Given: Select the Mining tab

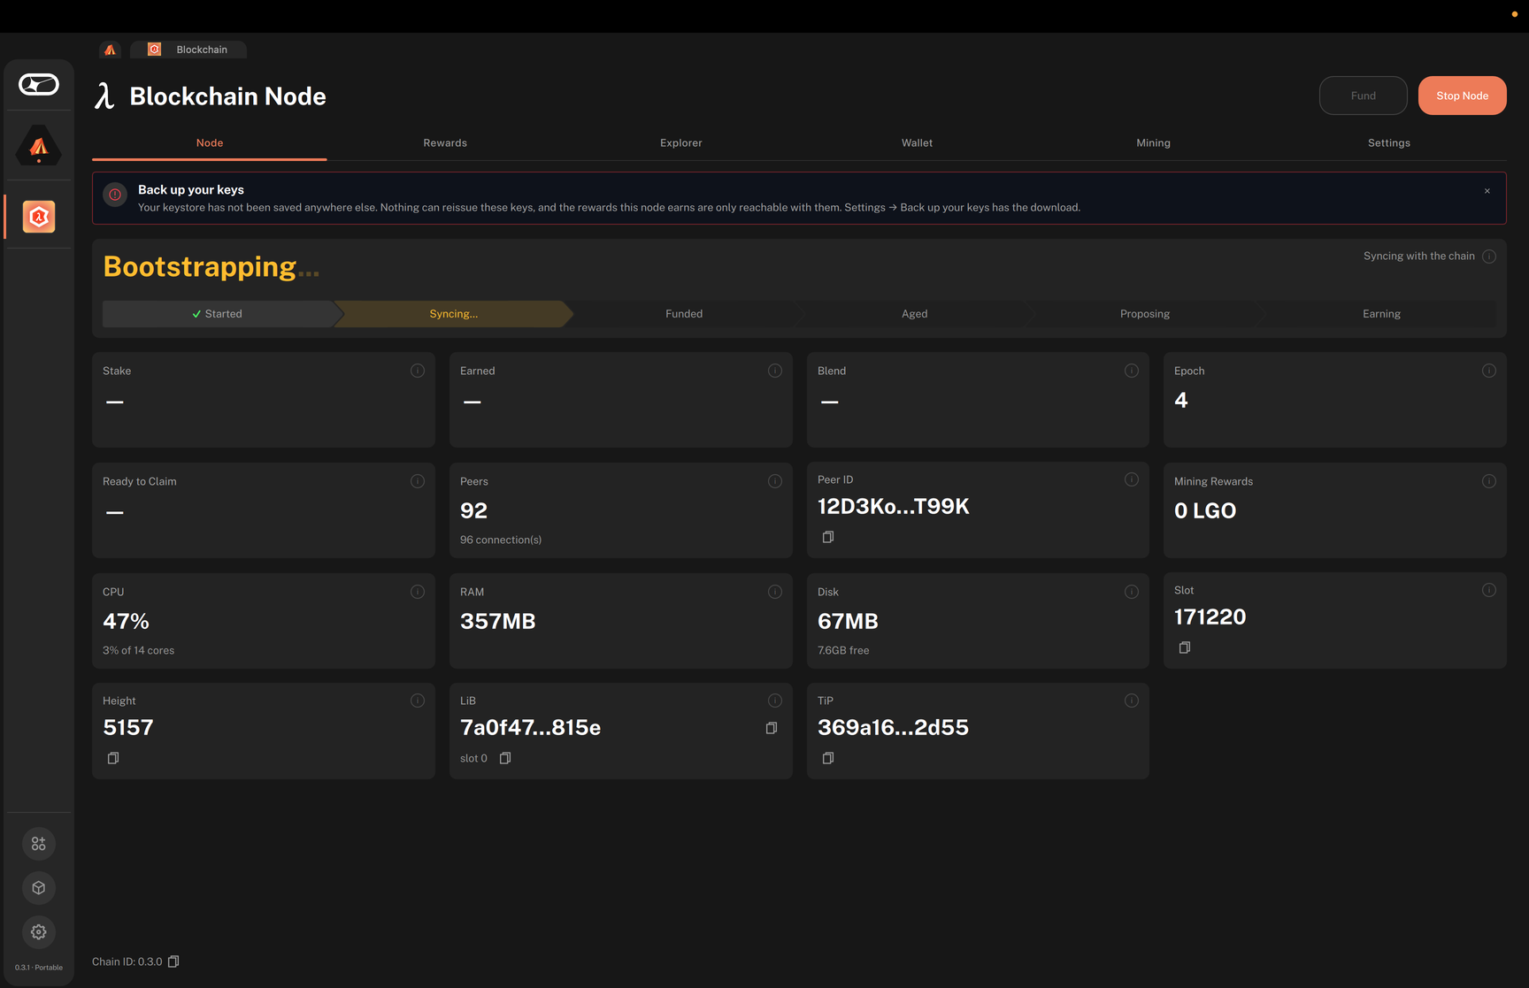Looking at the screenshot, I should 1153,142.
